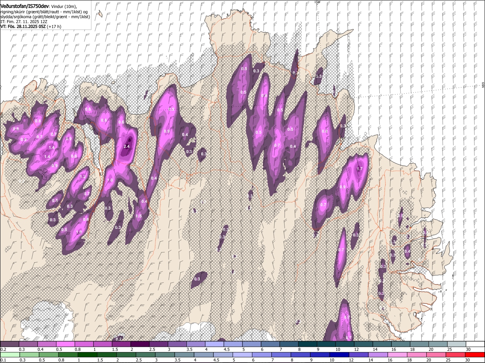The image size is (485, 363).
Task: Select upper scale swatch between 6 and 7
Action: tap(270, 344)
